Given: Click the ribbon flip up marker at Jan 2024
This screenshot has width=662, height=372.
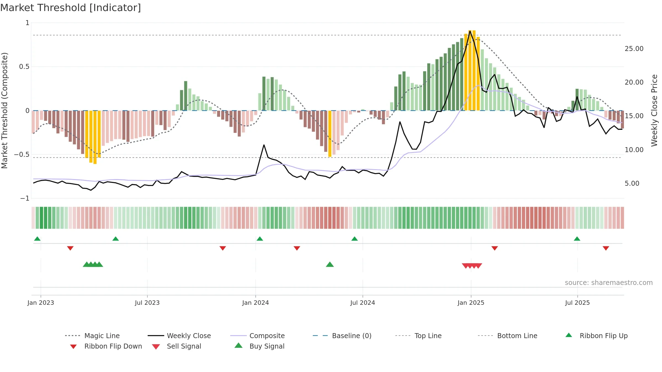Looking at the screenshot, I should click(260, 239).
